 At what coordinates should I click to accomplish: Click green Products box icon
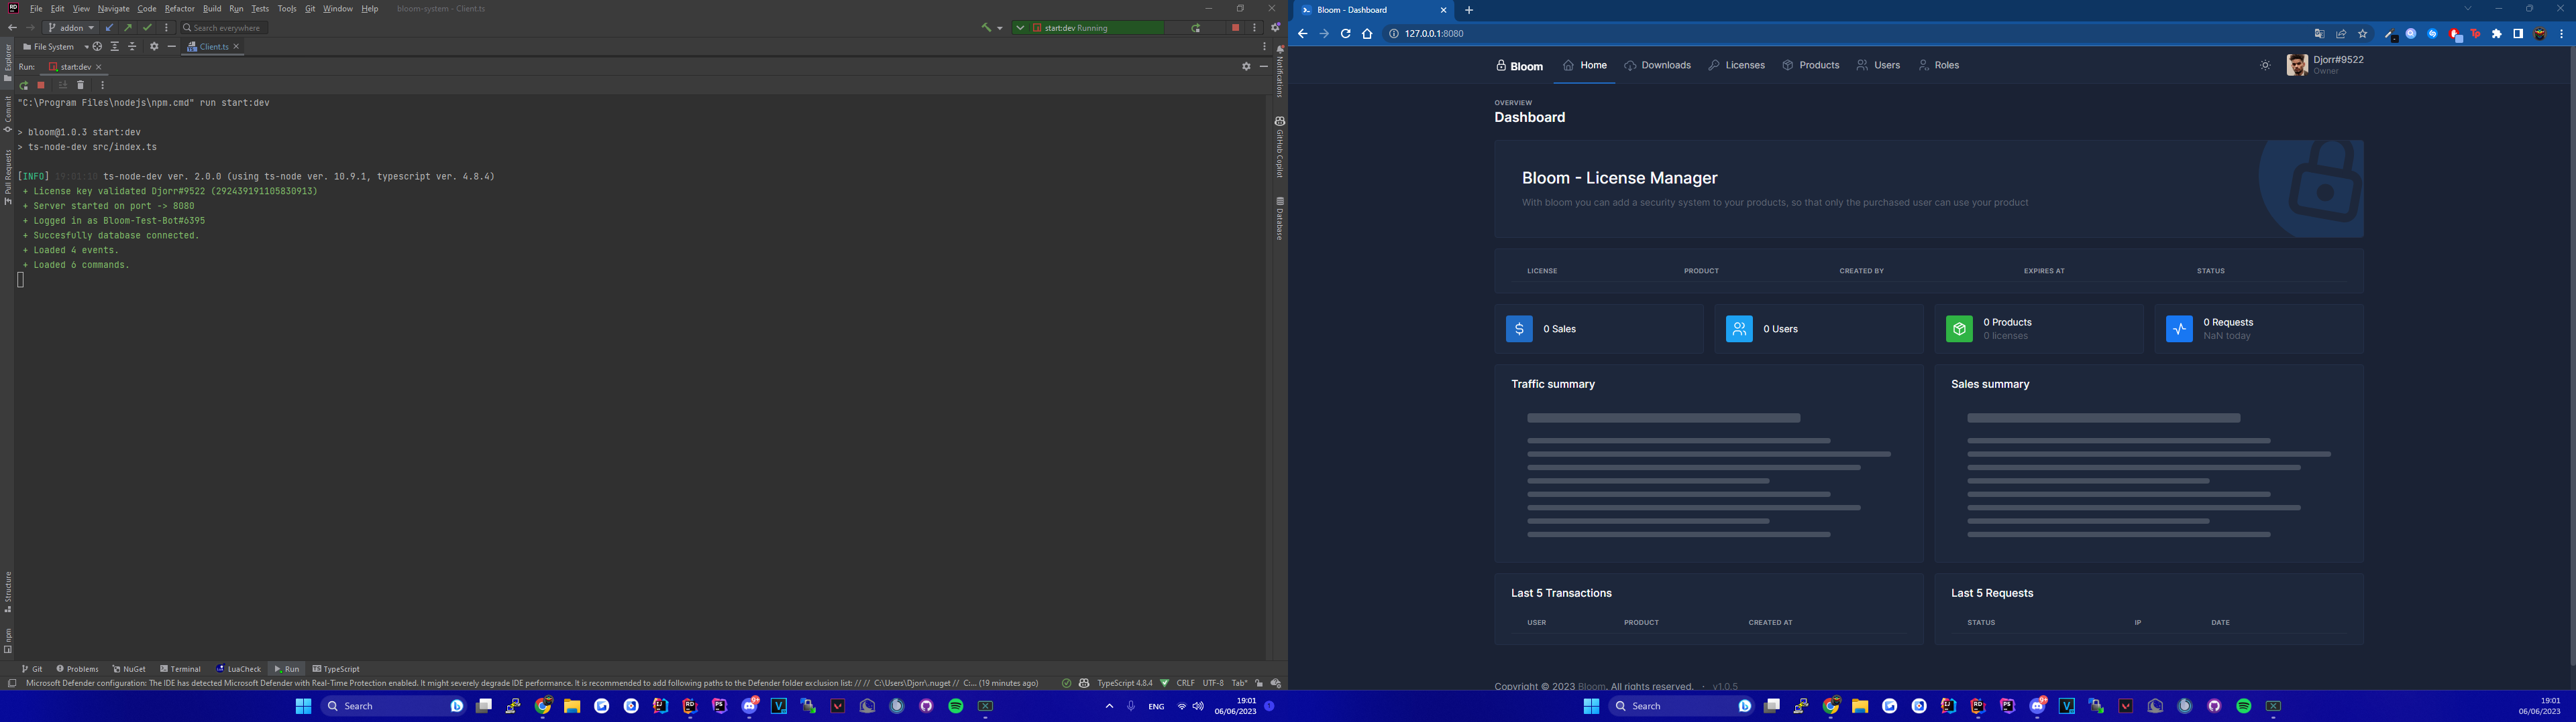[1959, 329]
